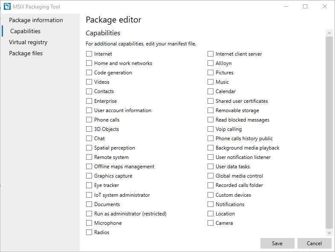Viewport: 335px width, 252px height.
Task: Maximize the MSIX Packaging Tool window
Action: tap(305, 7)
